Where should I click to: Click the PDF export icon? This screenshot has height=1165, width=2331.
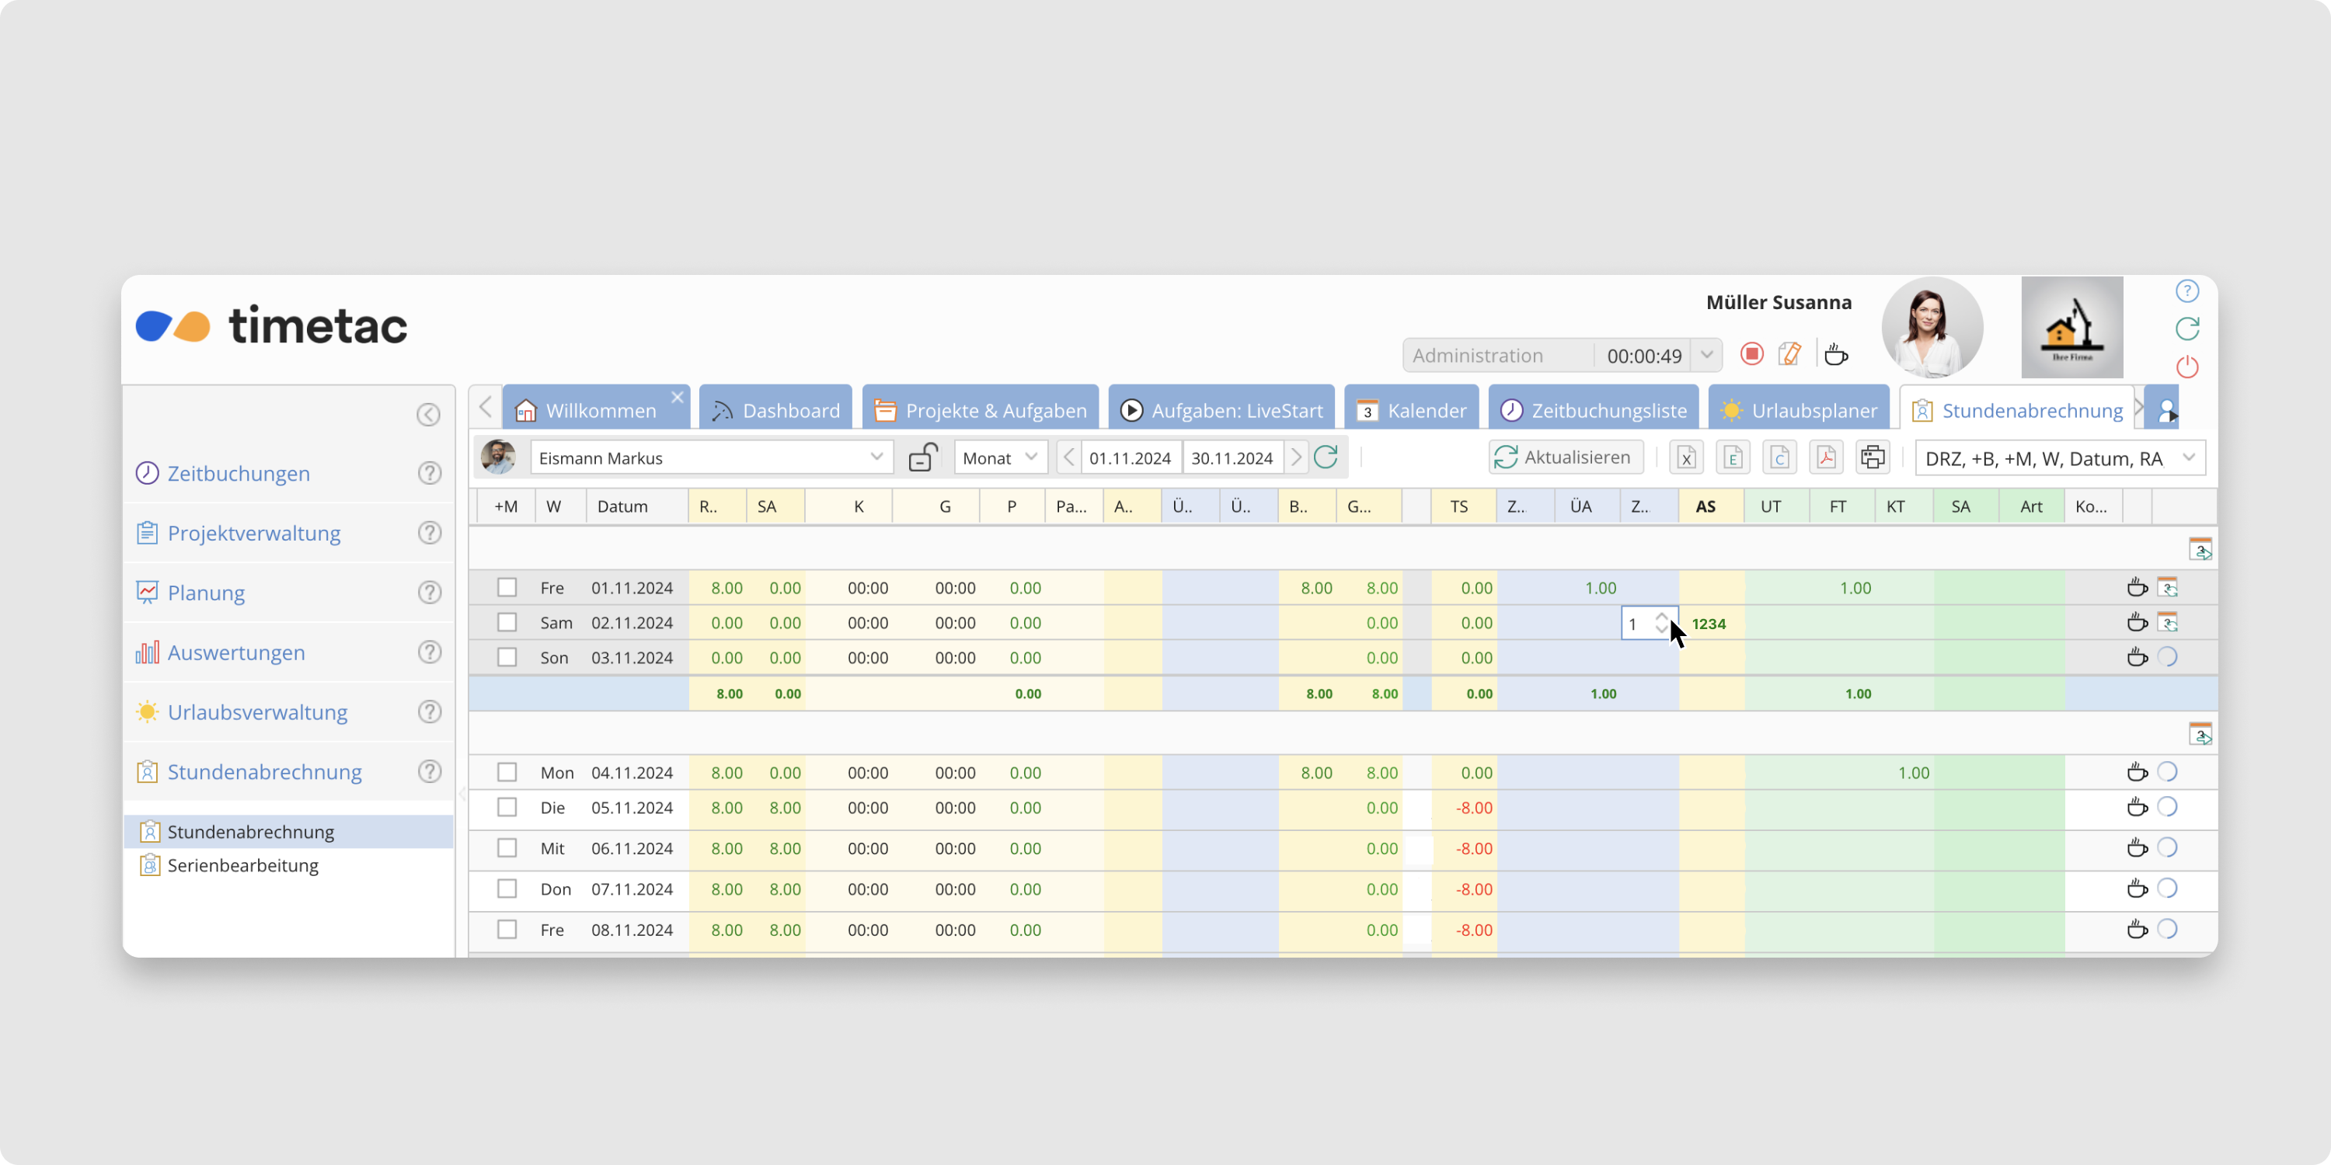[x=1825, y=457]
